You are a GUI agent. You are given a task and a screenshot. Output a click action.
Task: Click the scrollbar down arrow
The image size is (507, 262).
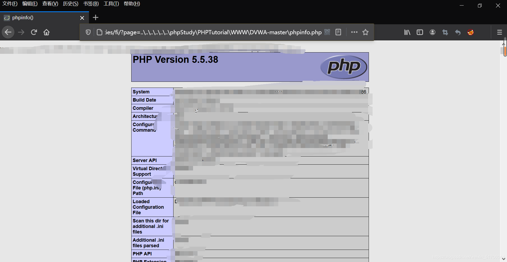504,259
